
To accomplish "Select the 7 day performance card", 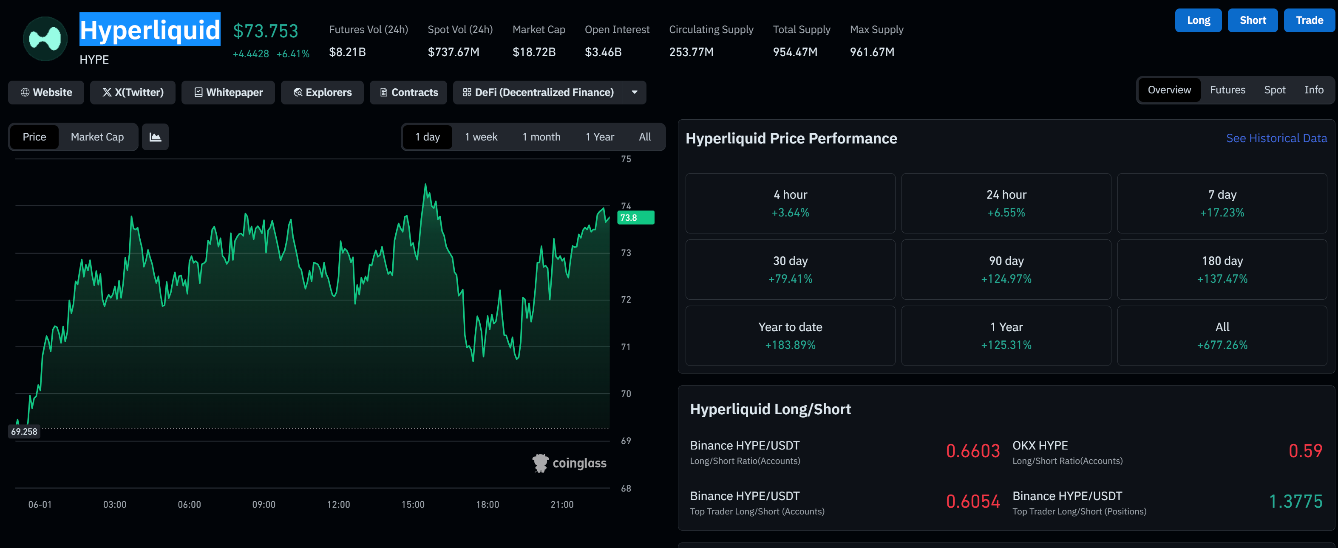I will tap(1222, 203).
